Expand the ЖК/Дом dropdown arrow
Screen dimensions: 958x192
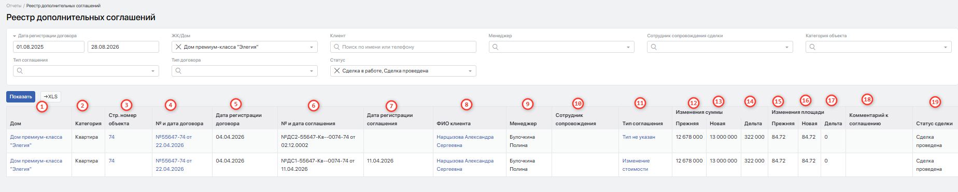pyautogui.click(x=312, y=47)
